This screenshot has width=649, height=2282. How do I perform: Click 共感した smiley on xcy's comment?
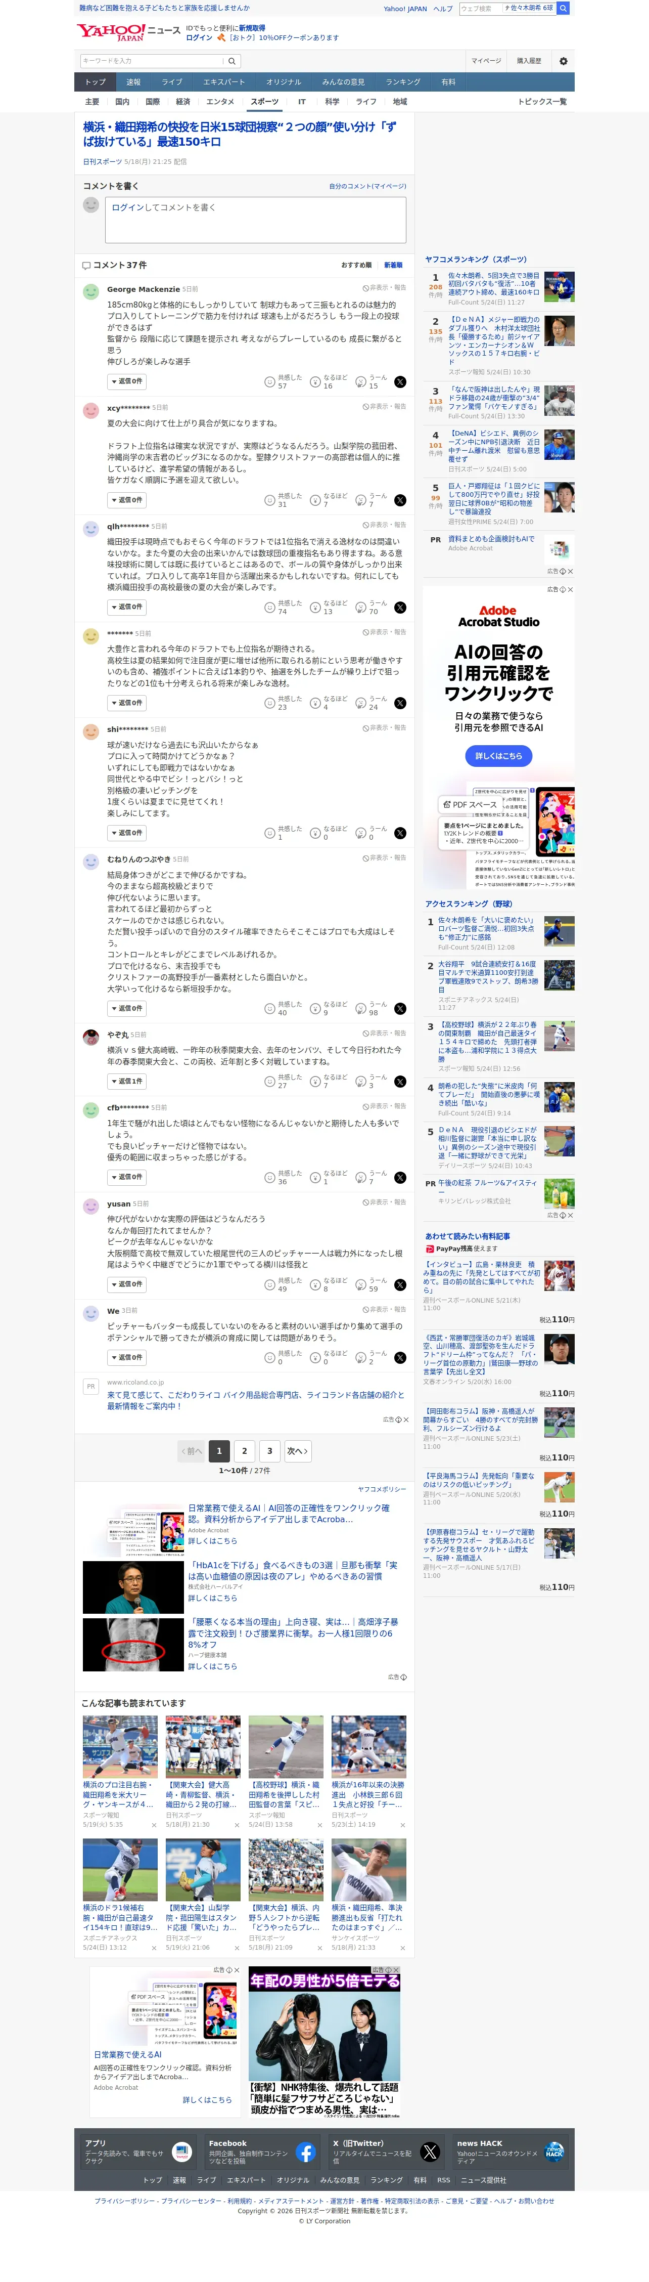270,500
